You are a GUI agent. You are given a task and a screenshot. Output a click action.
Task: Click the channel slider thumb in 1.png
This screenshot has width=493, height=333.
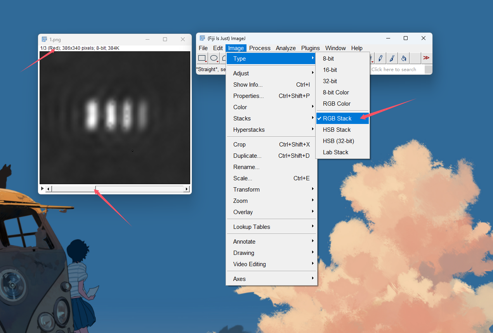(x=74, y=189)
